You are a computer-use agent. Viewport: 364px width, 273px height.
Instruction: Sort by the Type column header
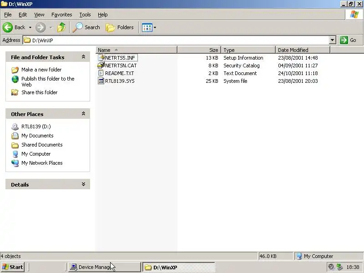point(248,50)
